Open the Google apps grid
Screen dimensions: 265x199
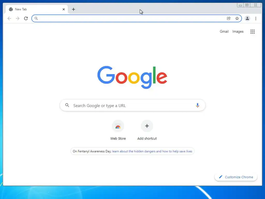tap(253, 31)
